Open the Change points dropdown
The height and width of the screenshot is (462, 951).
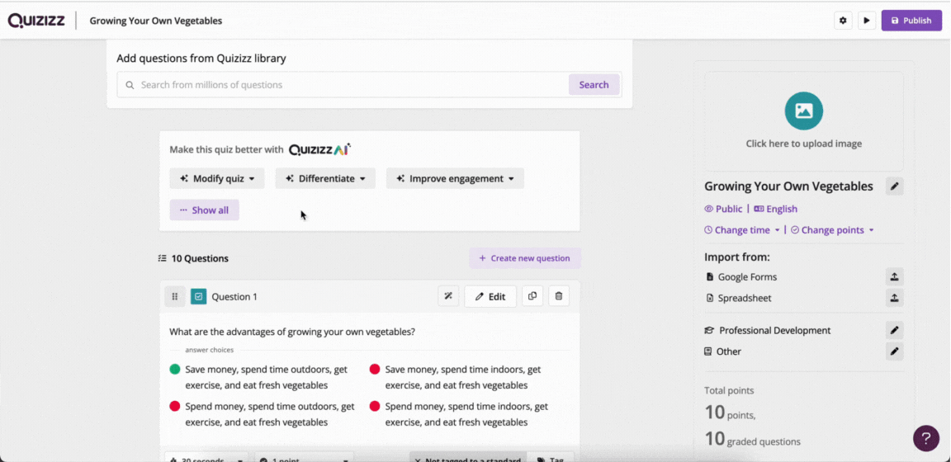click(x=832, y=230)
